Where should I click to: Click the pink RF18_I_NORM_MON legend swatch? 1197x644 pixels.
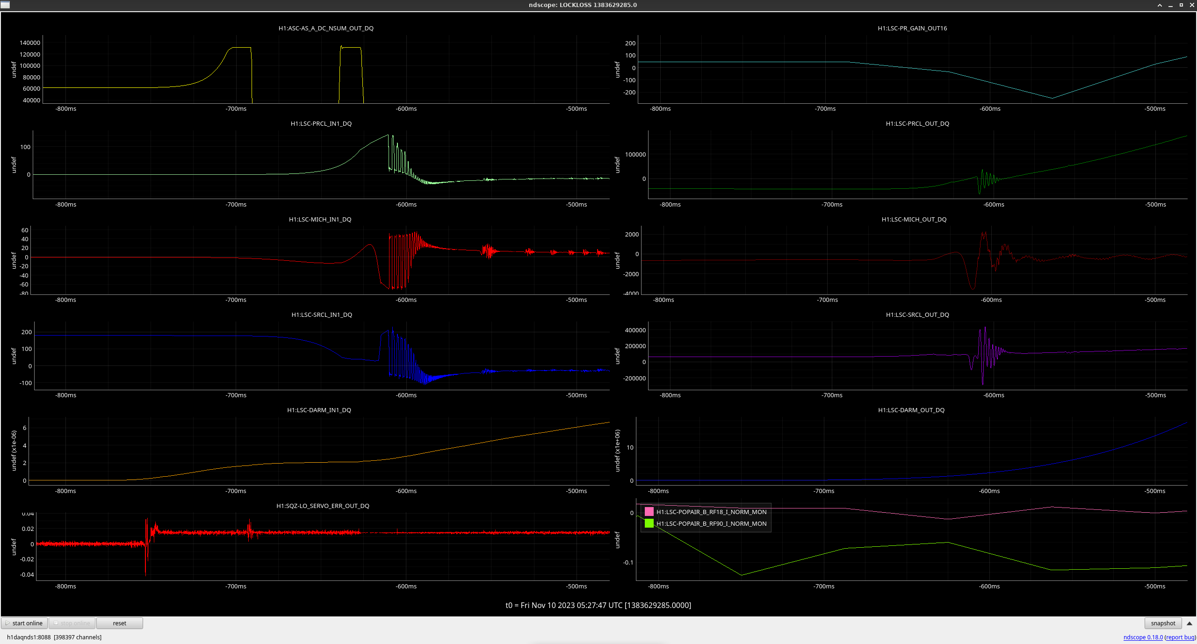649,512
